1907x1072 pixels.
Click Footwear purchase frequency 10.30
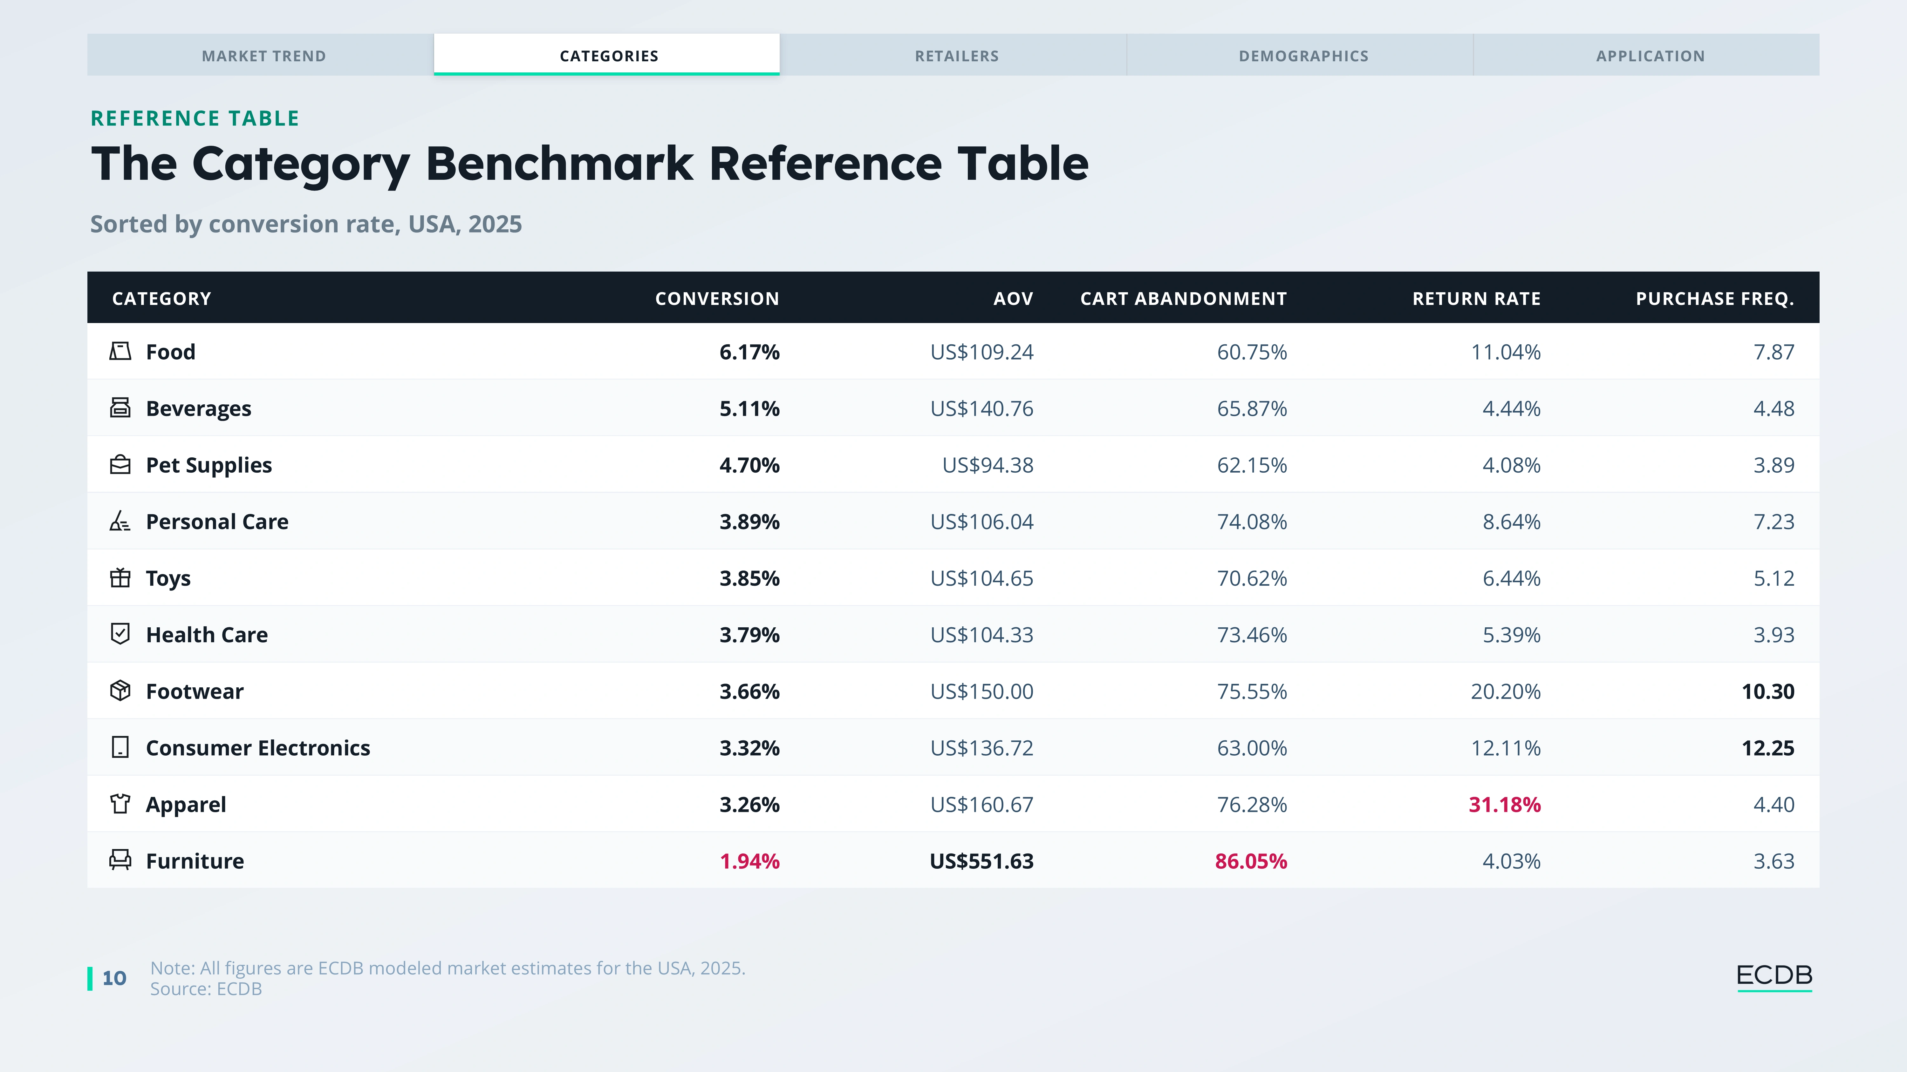[1768, 692]
